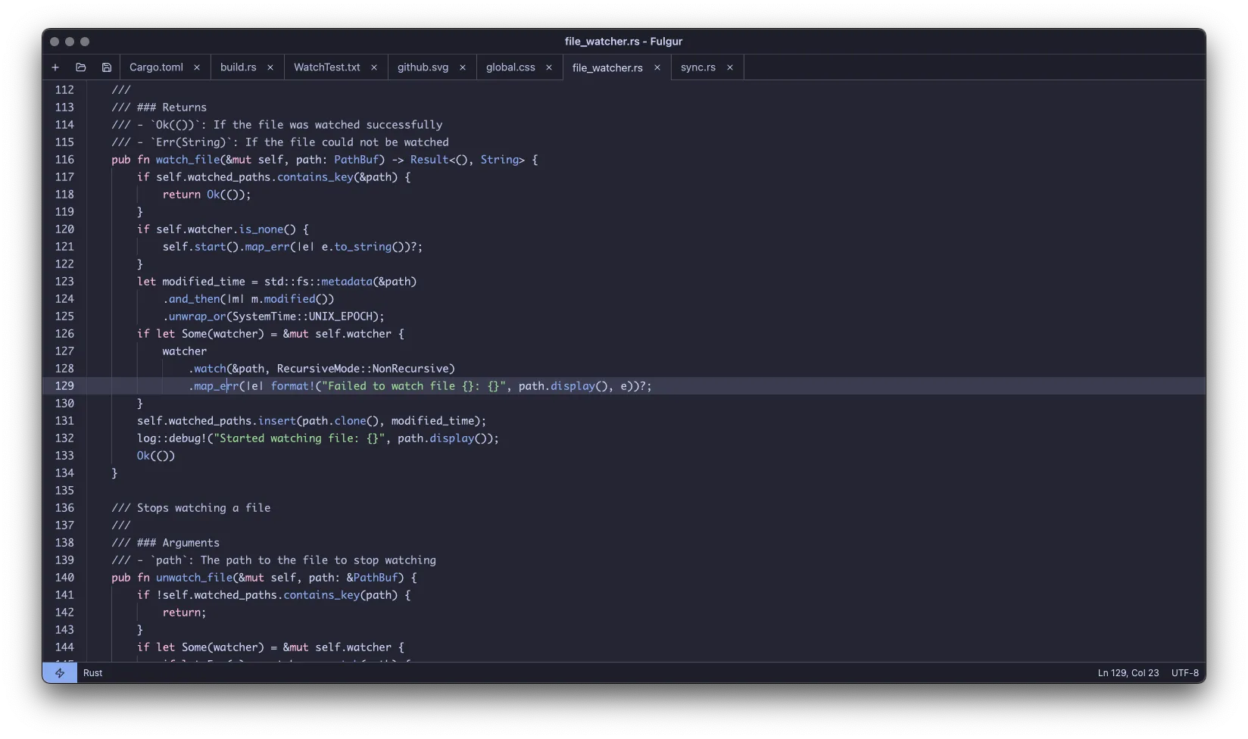1248x739 pixels.
Task: Click the Ln 129, Col 23 position indicator
Action: coord(1128,673)
